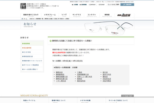154x103 pixels.
Task: Open the 浜松初生店 store link
Action: 107,79
